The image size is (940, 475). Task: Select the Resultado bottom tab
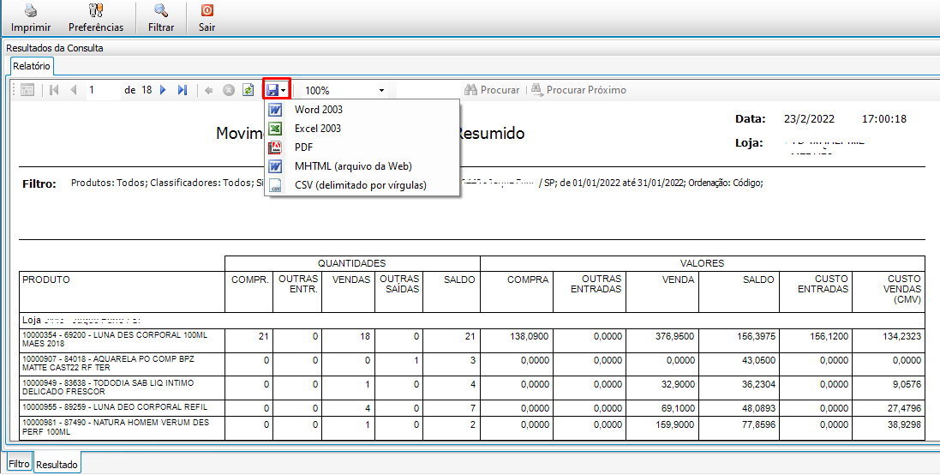point(57,465)
